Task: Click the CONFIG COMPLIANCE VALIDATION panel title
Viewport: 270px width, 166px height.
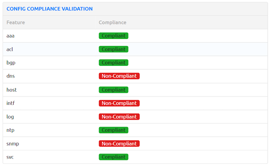Action: tap(49, 9)
